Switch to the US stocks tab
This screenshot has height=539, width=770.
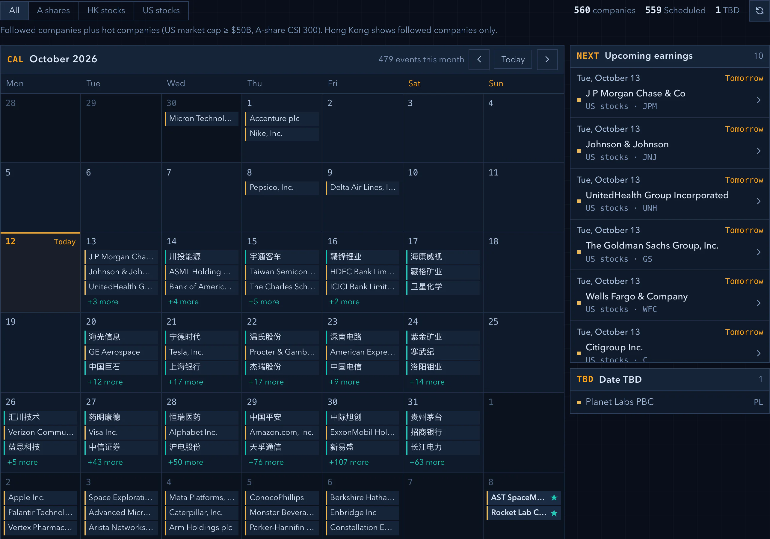point(161,10)
